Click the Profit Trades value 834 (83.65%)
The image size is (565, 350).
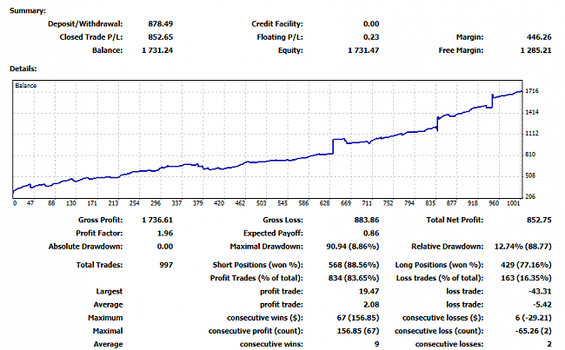click(x=354, y=278)
